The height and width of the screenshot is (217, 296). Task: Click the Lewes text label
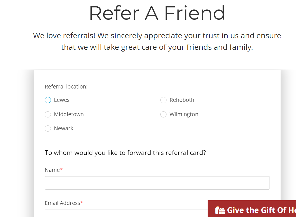[x=62, y=100]
